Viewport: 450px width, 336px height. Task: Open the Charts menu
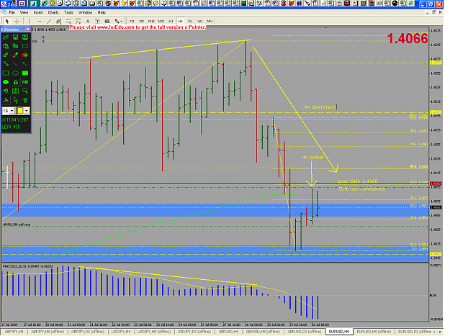click(x=53, y=12)
